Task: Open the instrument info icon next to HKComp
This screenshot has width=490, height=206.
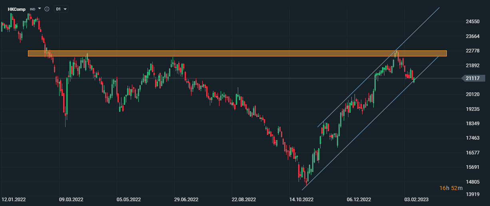Action: [x=47, y=9]
